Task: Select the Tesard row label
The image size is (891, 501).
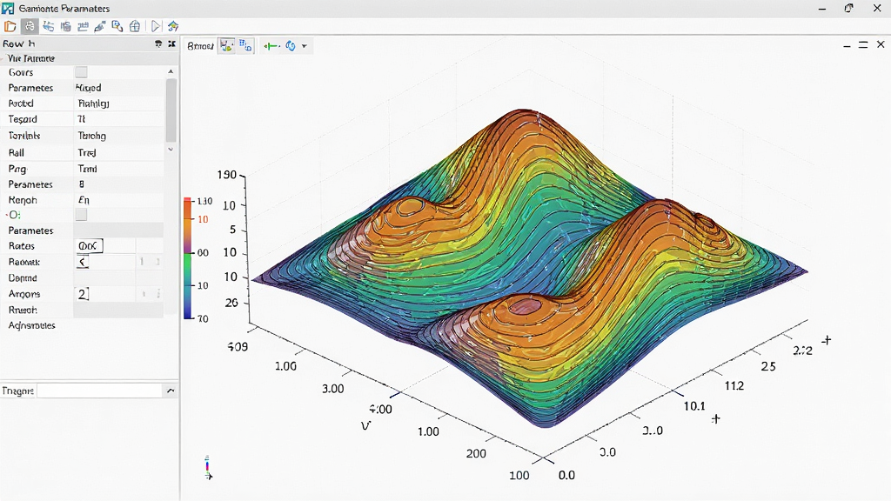Action: 23,119
